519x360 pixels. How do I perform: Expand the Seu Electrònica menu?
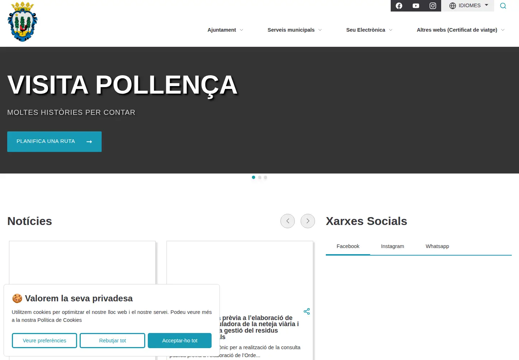[369, 30]
